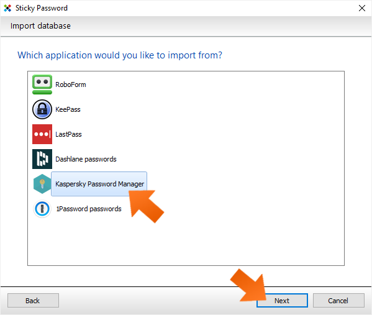The image size is (372, 315).
Task: Pick the Dashlane logo icon
Action: click(42, 159)
